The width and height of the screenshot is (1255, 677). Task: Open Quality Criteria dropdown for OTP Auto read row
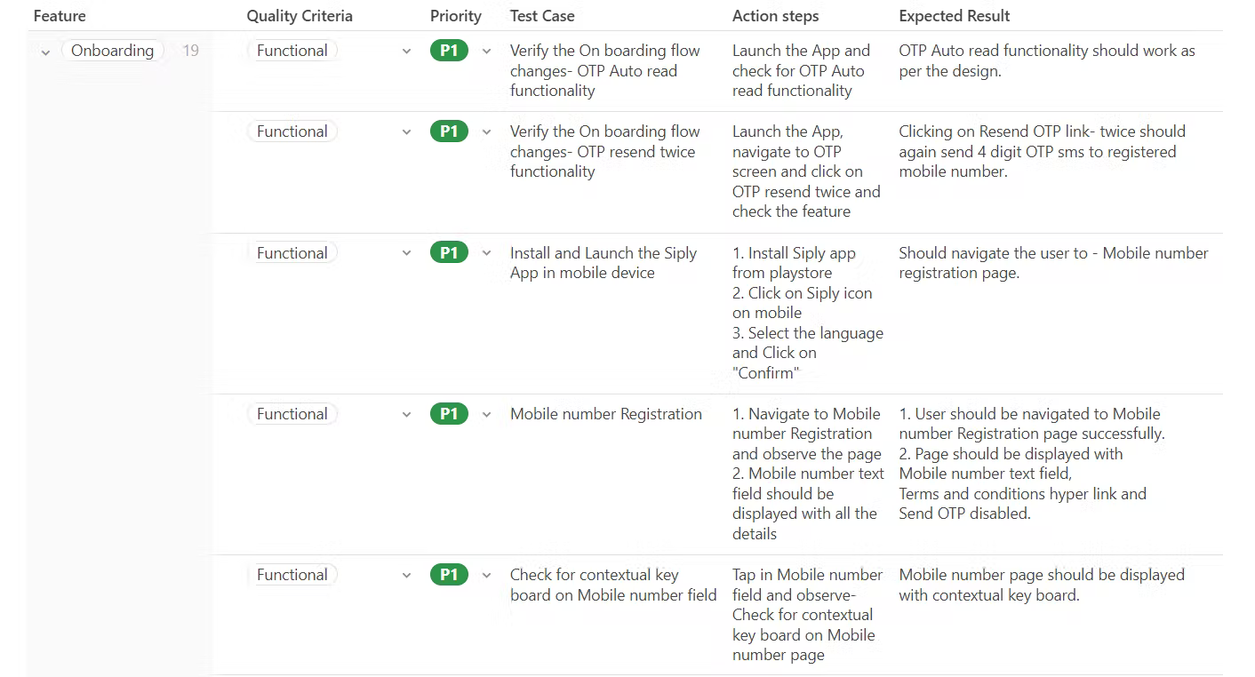(x=406, y=52)
